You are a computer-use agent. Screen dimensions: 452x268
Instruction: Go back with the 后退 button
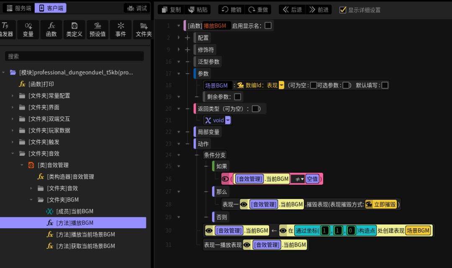click(x=292, y=10)
